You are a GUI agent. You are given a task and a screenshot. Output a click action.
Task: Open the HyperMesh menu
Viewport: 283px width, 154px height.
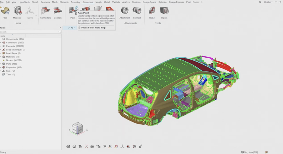pos(24,2)
